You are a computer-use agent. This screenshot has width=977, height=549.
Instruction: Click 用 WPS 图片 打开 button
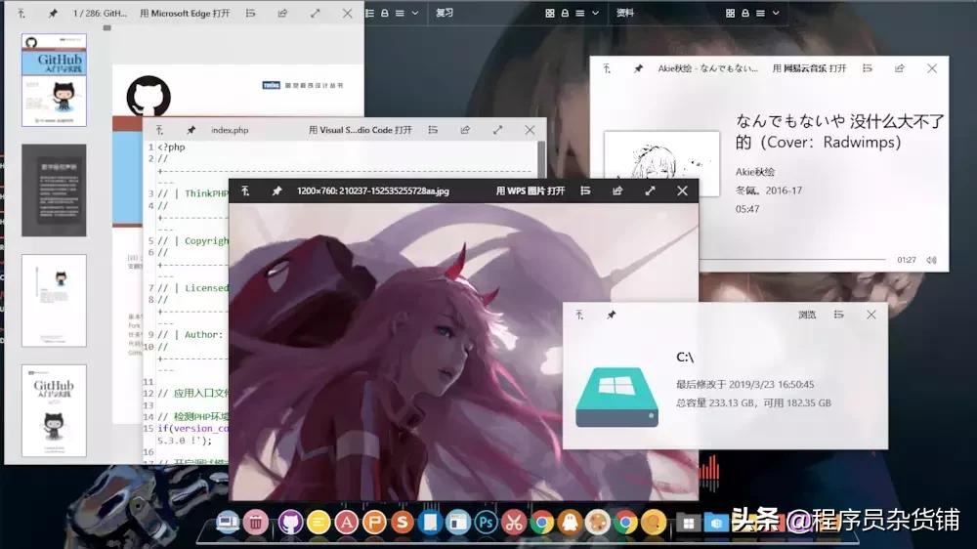(531, 190)
